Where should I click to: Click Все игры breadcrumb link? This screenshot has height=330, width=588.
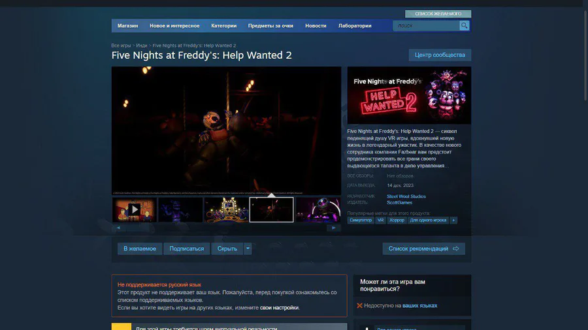pyautogui.click(x=121, y=45)
